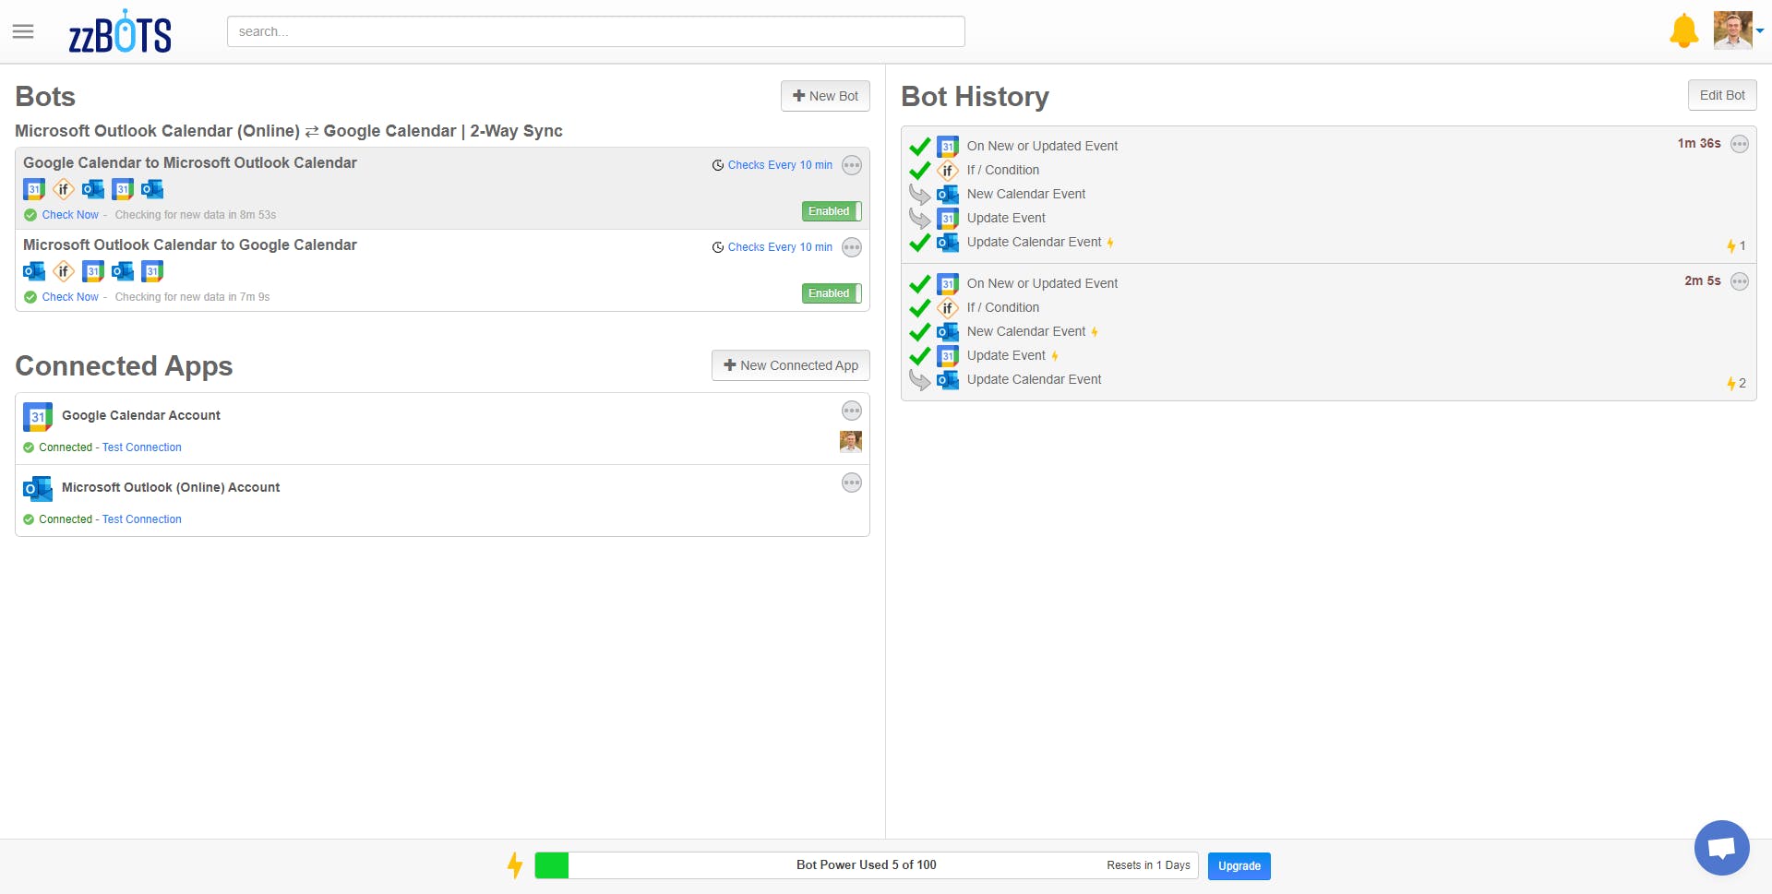Click the Update Event step in the 1m 36s run
Viewport: 1772px width, 894px height.
point(1006,219)
